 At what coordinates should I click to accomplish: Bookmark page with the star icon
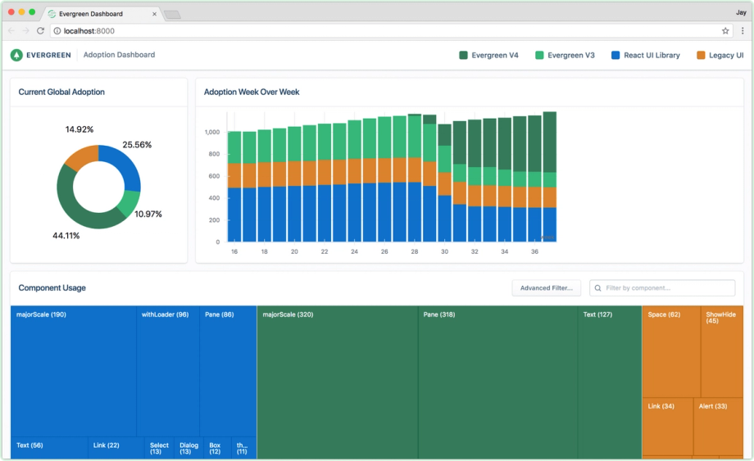[x=725, y=30]
